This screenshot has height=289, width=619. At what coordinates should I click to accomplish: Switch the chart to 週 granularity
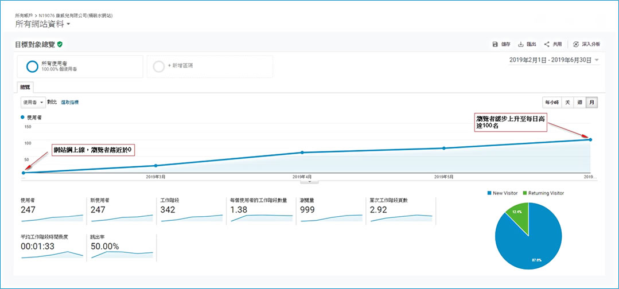[x=580, y=103]
